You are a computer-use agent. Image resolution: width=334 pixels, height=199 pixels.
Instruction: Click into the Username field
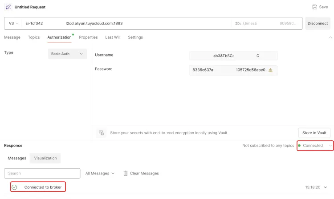coord(233,56)
